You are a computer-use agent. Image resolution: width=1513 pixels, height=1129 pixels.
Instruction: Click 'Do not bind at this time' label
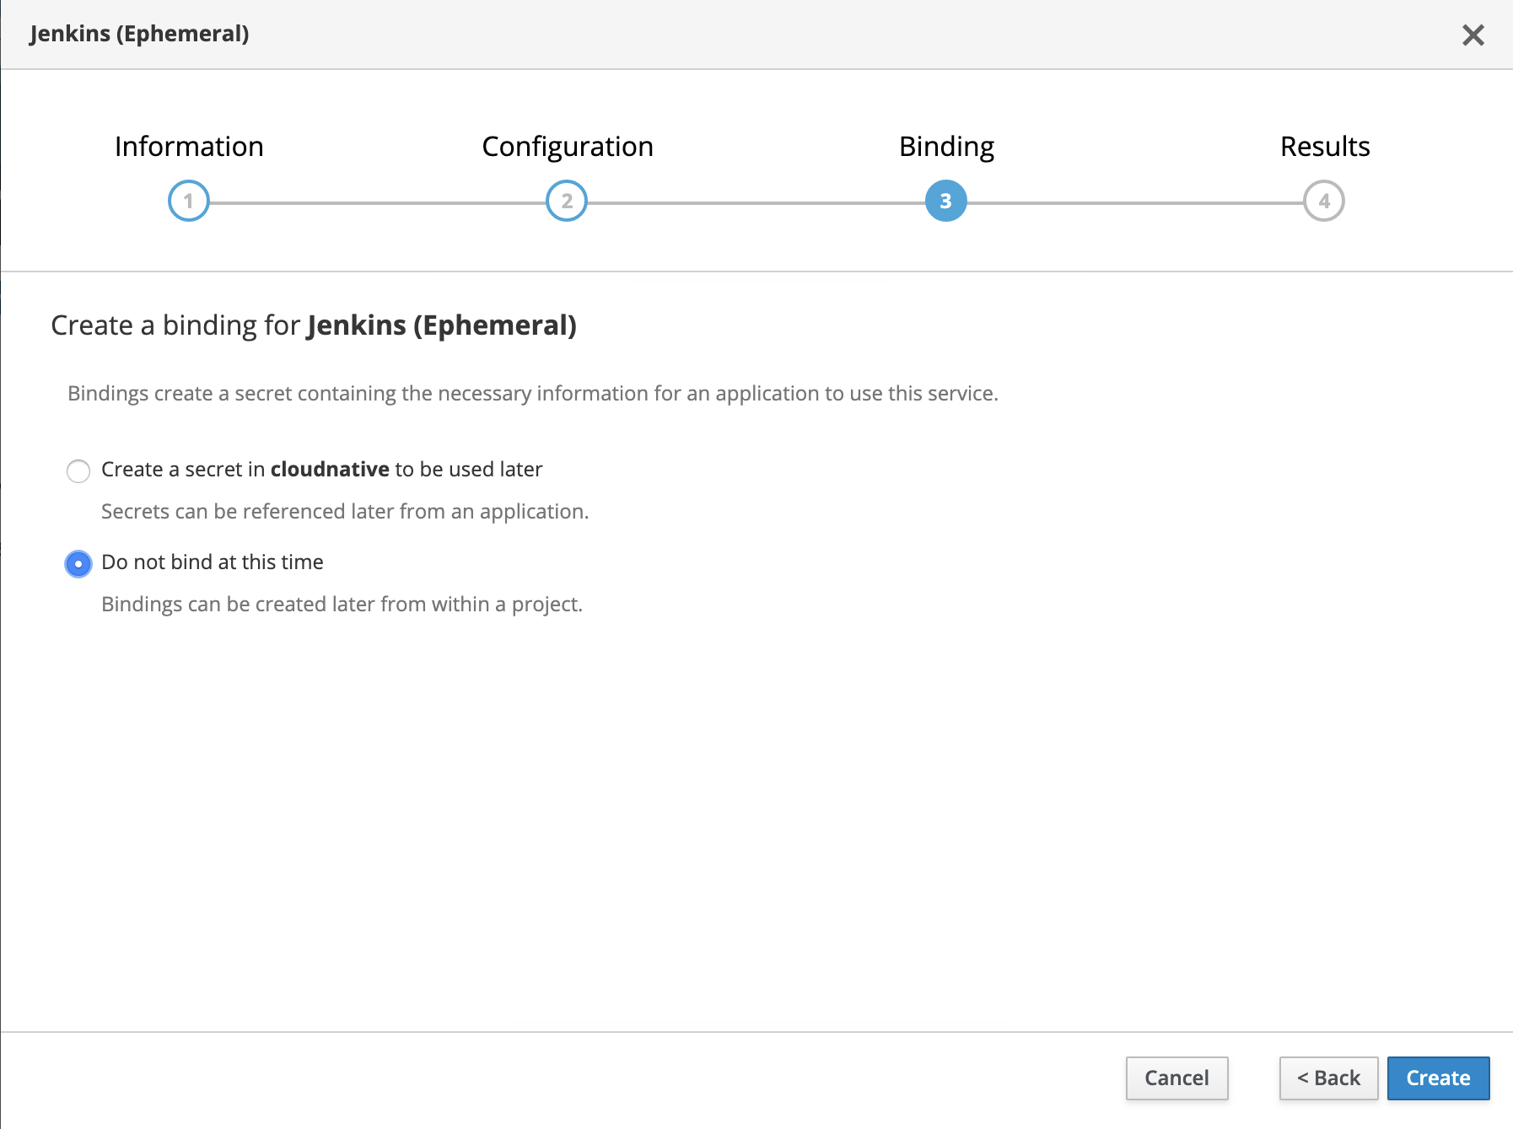213,562
